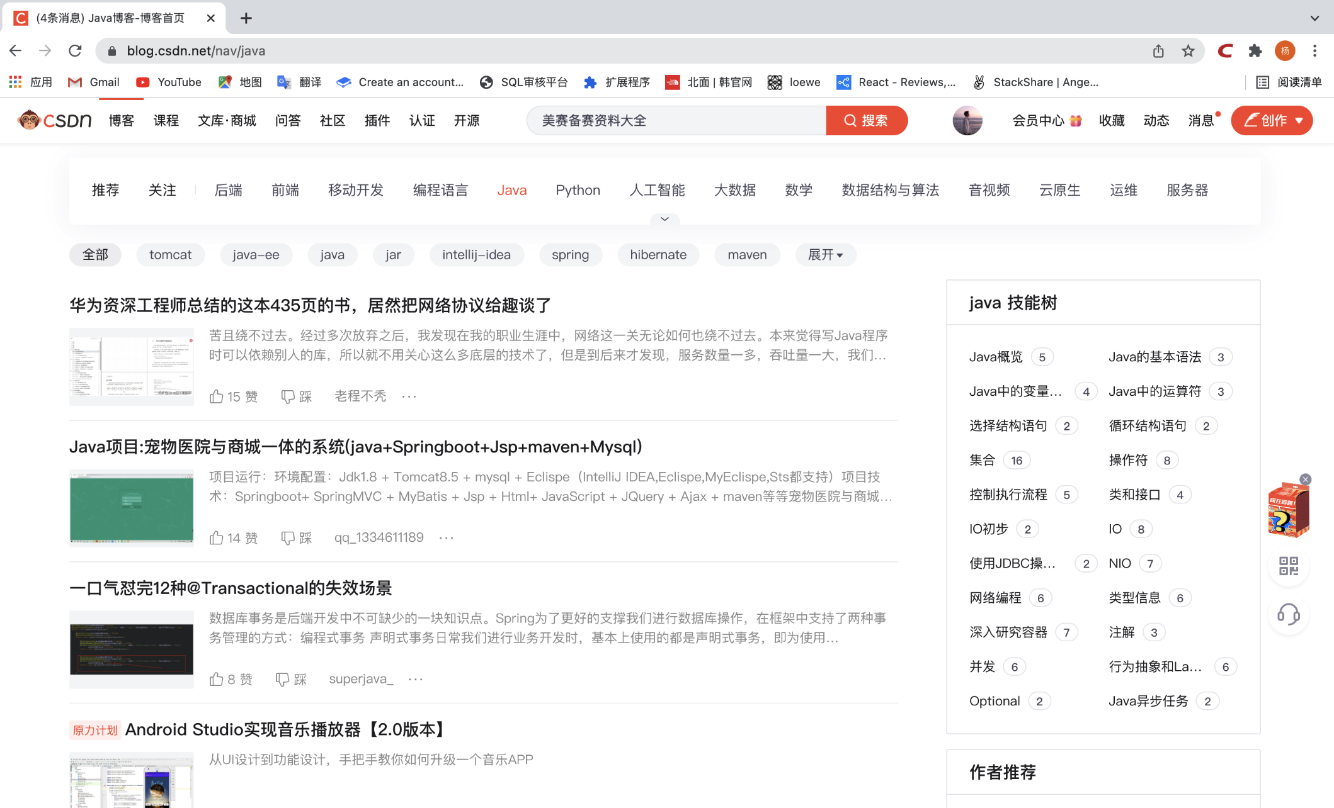The width and height of the screenshot is (1334, 808).
Task: Switch to the Python category tab
Action: pyautogui.click(x=578, y=190)
